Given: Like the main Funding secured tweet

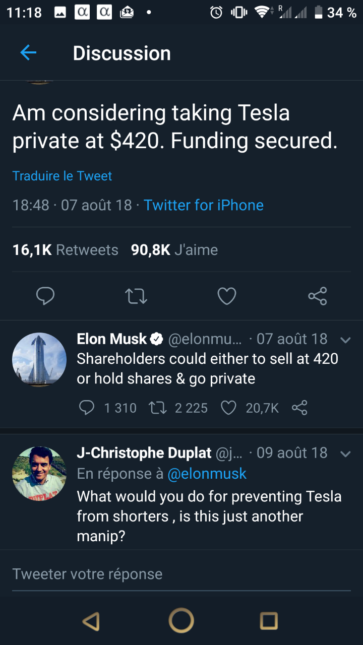Looking at the screenshot, I should pyautogui.click(x=227, y=296).
